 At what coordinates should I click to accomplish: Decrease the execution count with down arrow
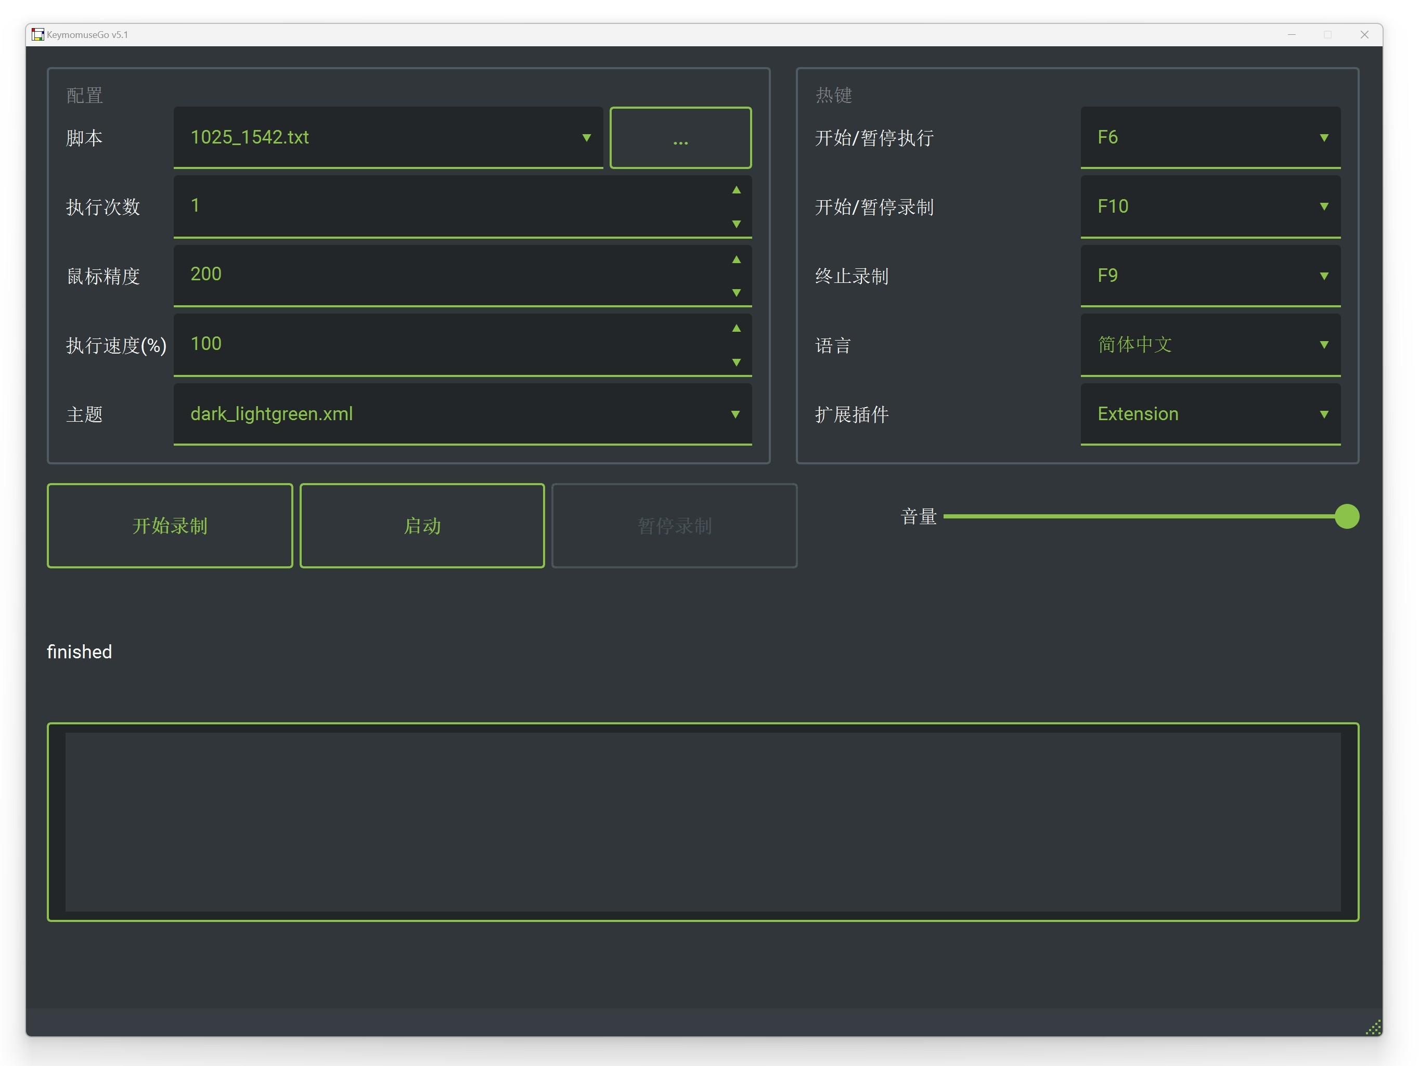(x=737, y=224)
